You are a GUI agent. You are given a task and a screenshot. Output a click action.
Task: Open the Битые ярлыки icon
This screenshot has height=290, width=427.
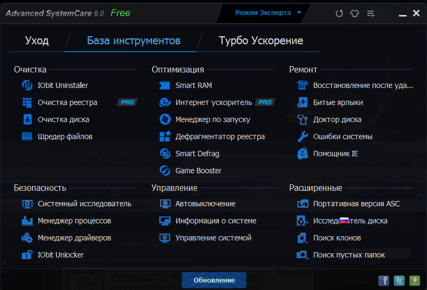pyautogui.click(x=302, y=102)
